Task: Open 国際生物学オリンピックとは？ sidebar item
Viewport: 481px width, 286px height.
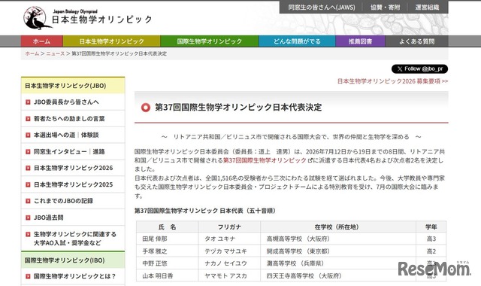Action: (x=73, y=276)
